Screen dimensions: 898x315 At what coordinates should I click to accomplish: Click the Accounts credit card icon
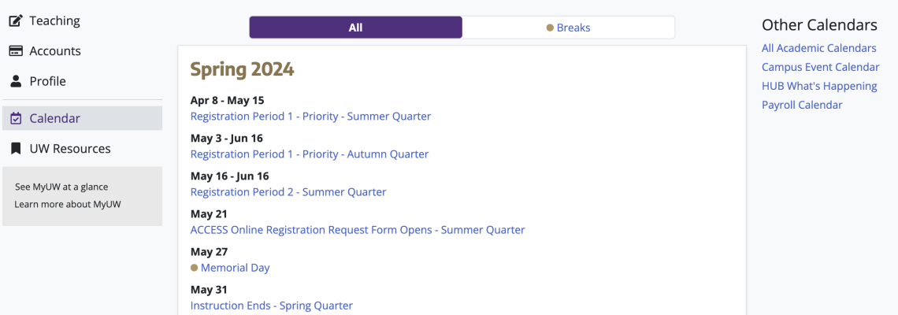click(16, 51)
